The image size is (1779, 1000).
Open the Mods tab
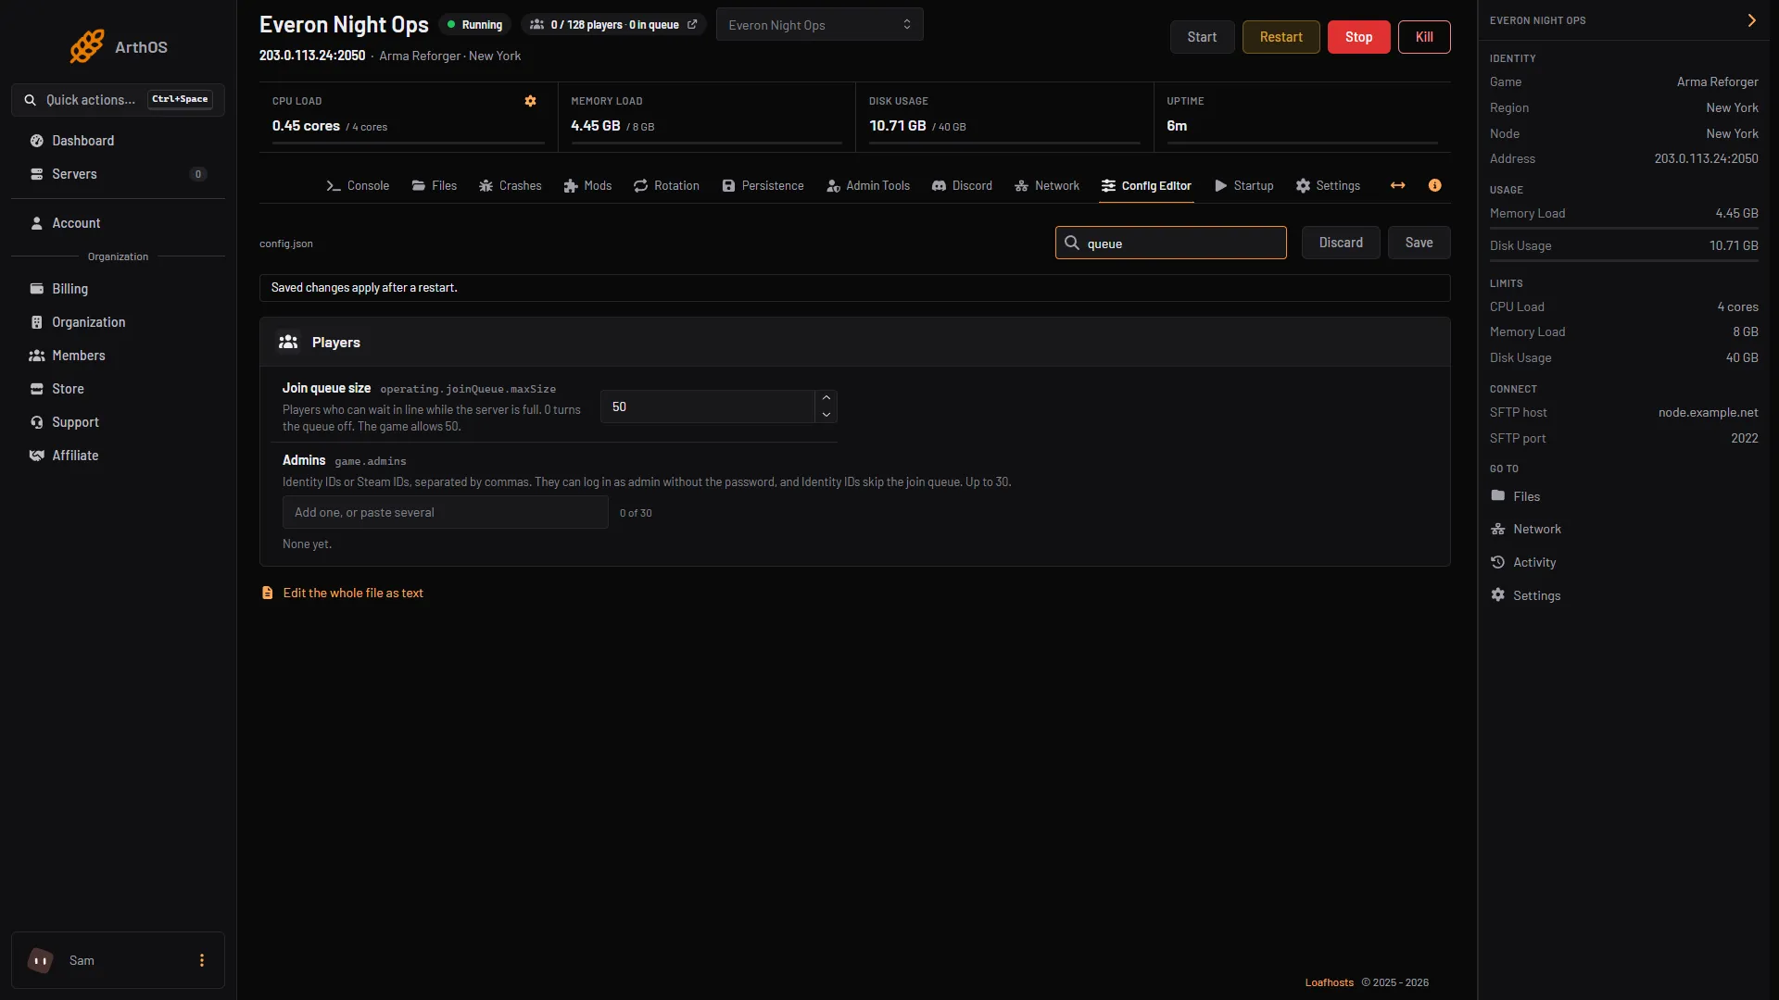pos(587,186)
